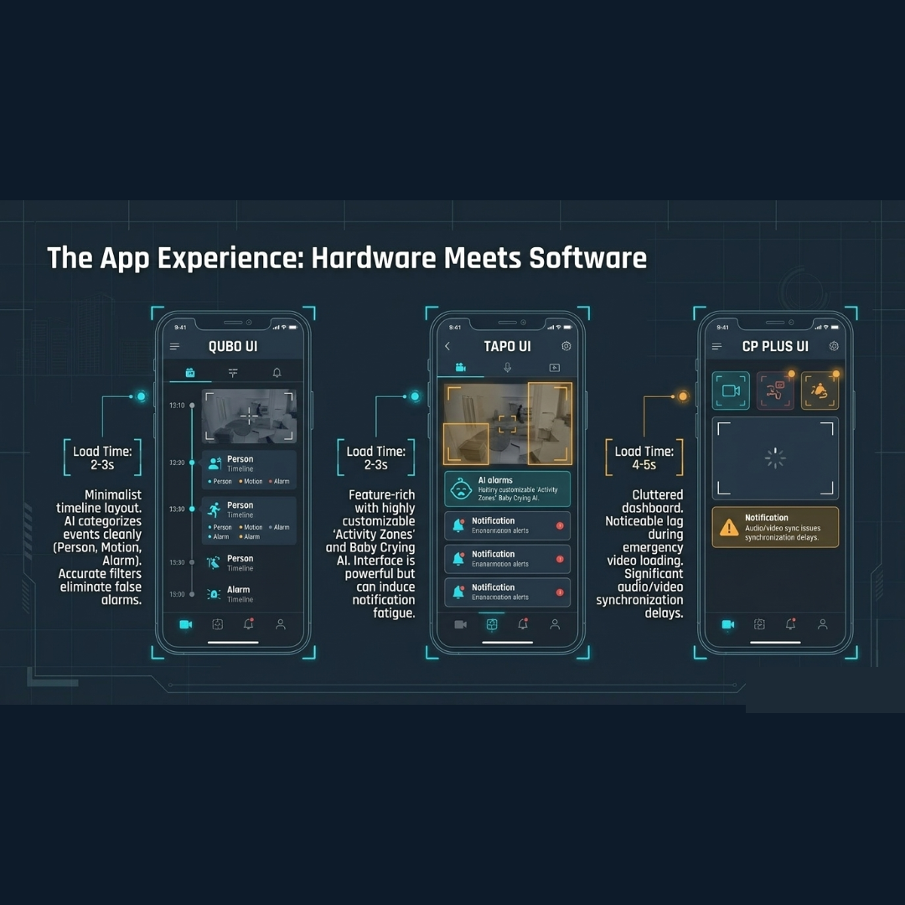The width and height of the screenshot is (905, 905).
Task: Tap the profile icon in TAPO bottom bar
Action: [555, 624]
